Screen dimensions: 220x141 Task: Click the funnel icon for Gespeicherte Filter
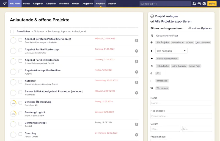click(152, 36)
